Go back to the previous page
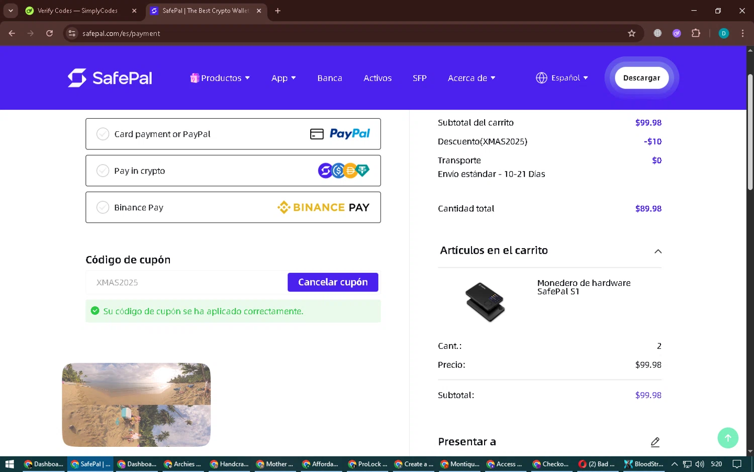754x472 pixels. click(12, 33)
